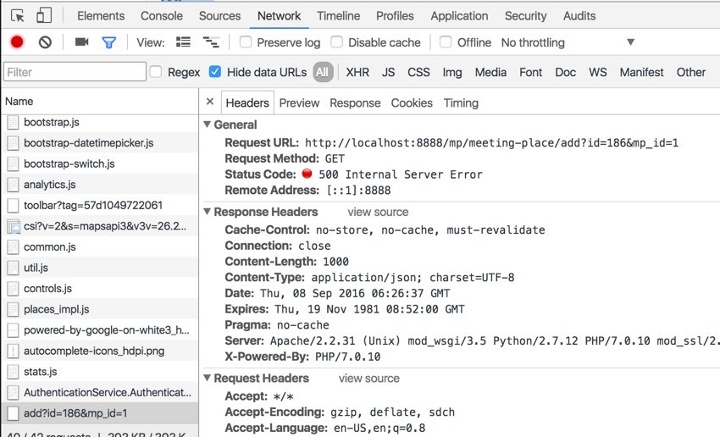Click the file icon beside AuthenticationService.Authenticat
720x437 pixels.
point(13,392)
